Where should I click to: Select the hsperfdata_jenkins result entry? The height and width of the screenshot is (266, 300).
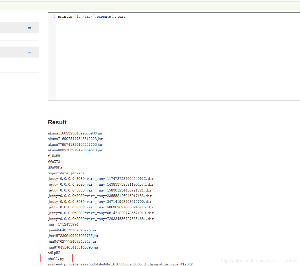[66, 173]
